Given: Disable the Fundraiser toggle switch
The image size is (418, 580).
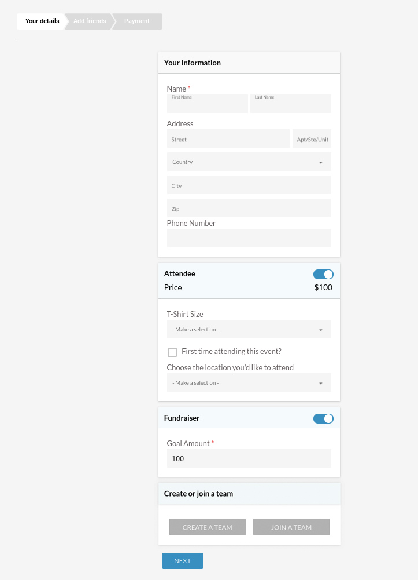Looking at the screenshot, I should [x=323, y=418].
